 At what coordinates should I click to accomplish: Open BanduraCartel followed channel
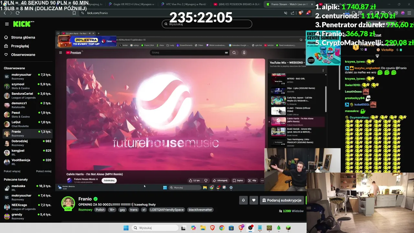click(27, 95)
